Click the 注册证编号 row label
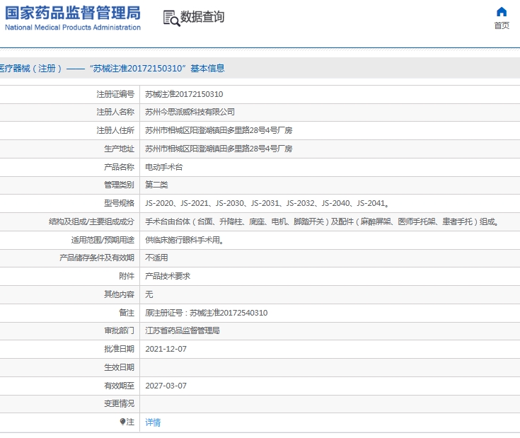This screenshot has height=438, width=520. click(x=115, y=94)
